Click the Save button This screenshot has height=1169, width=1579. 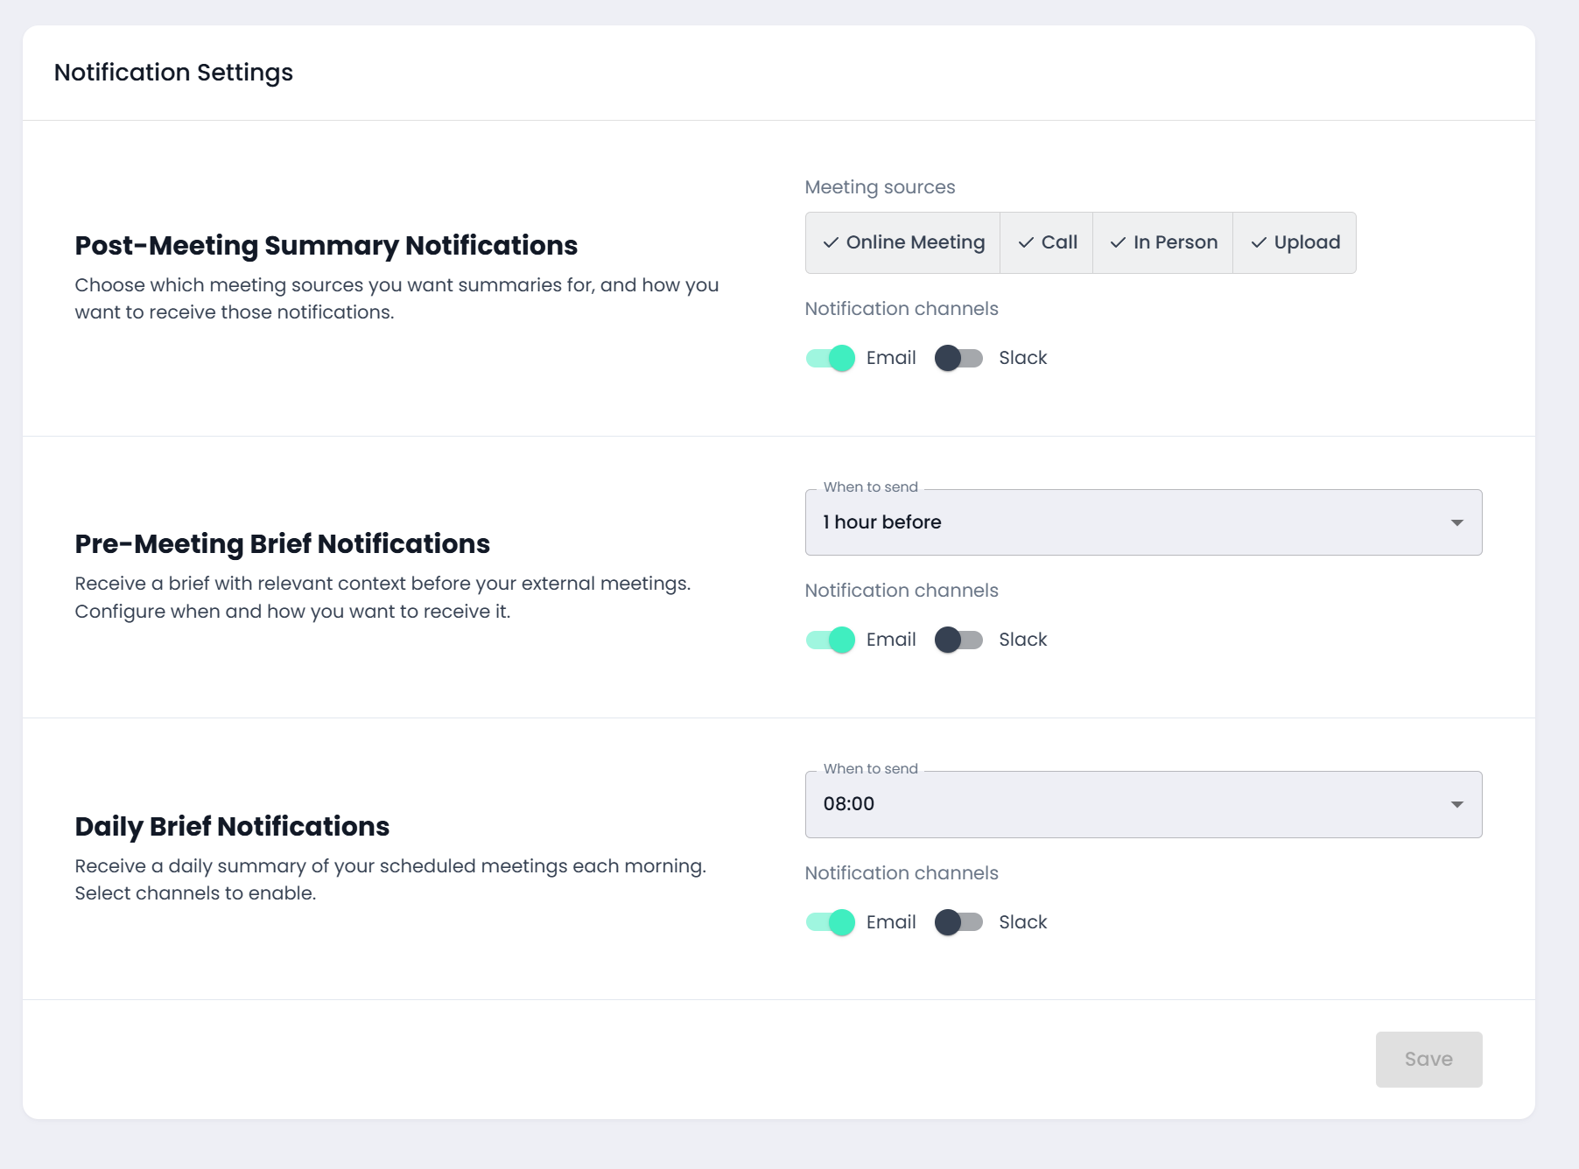[1428, 1059]
